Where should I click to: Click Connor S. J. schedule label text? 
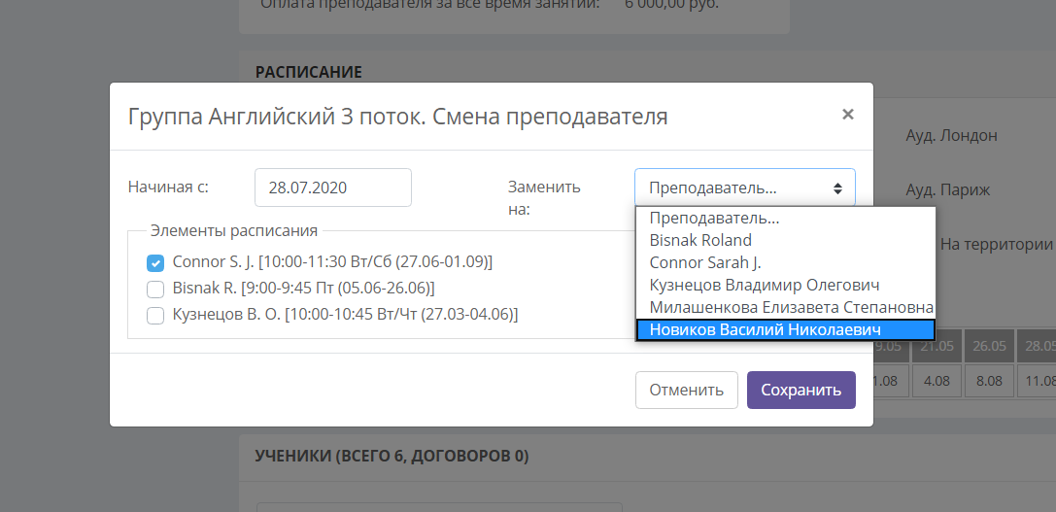coord(332,261)
